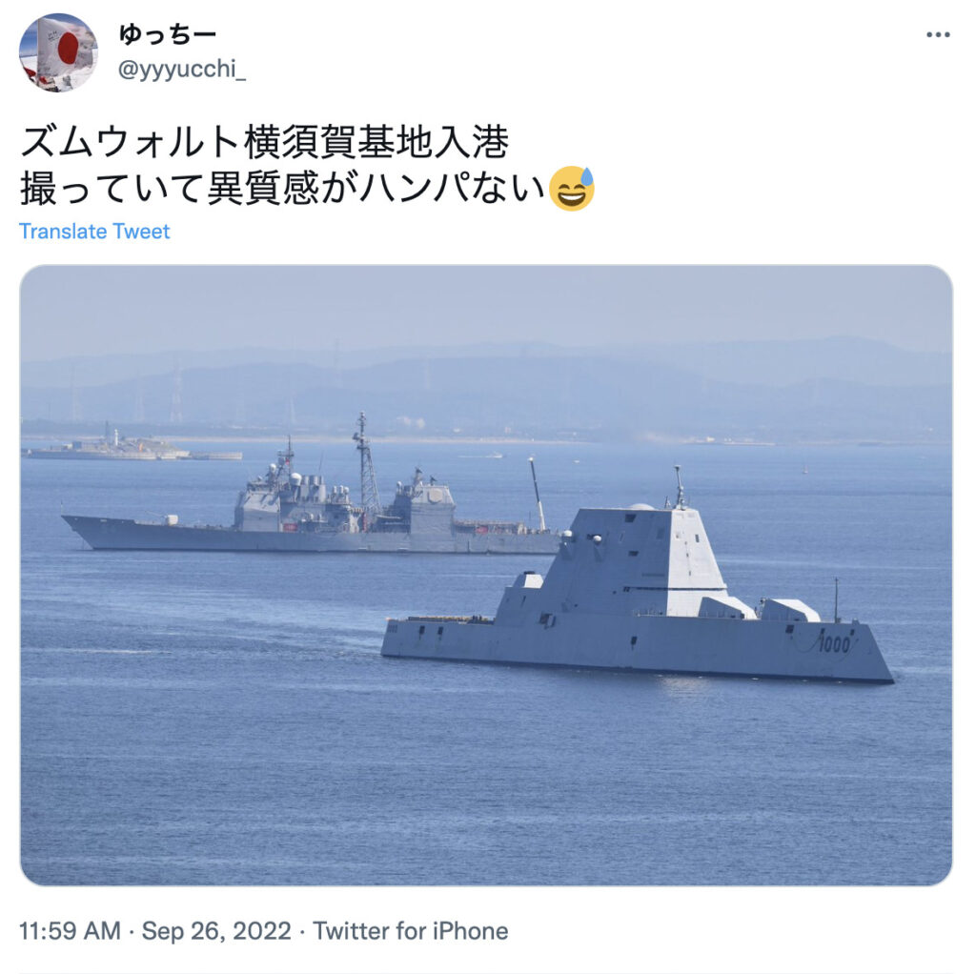Visit the @yyyucchi_ handle
976x974 pixels.
[x=182, y=69]
